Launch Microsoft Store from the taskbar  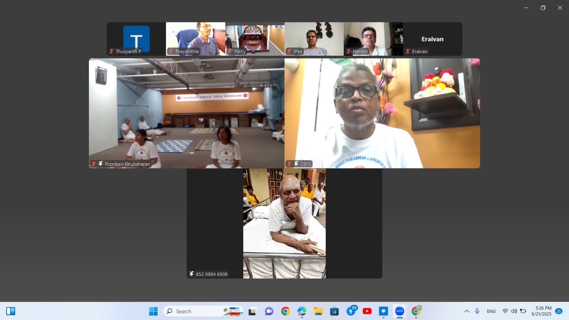[334, 311]
